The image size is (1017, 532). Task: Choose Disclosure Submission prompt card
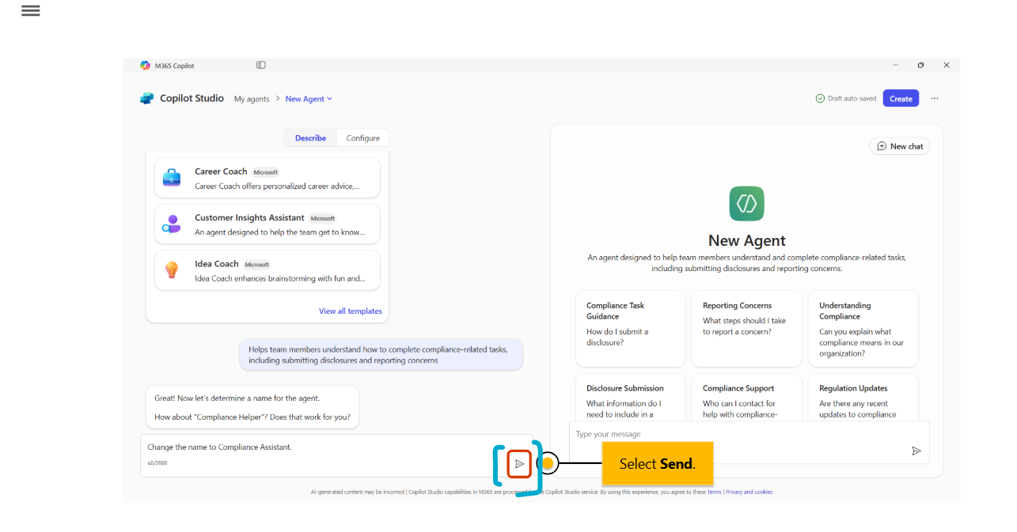coord(630,398)
